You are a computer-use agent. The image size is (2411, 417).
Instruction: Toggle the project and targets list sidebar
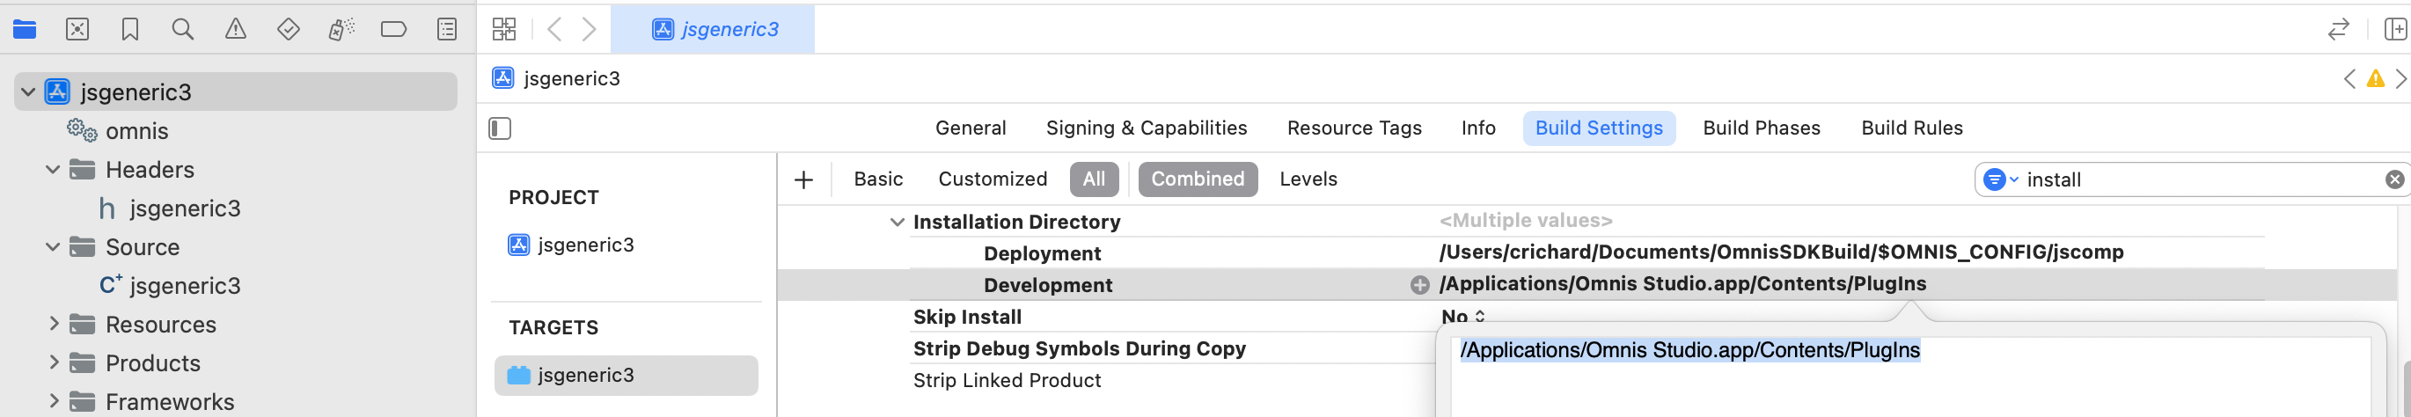[x=500, y=128]
